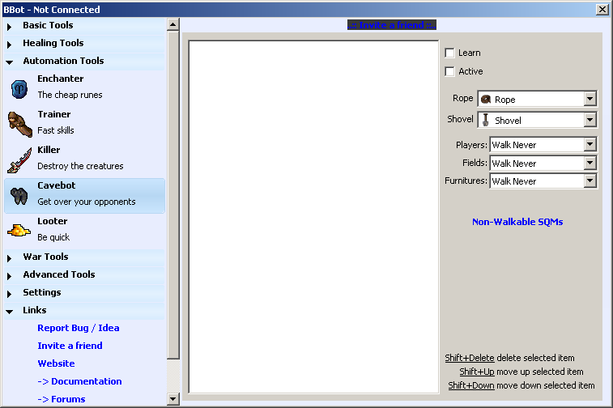
Task: Click the shovel icon in Shovel field
Action: pyautogui.click(x=486, y=120)
